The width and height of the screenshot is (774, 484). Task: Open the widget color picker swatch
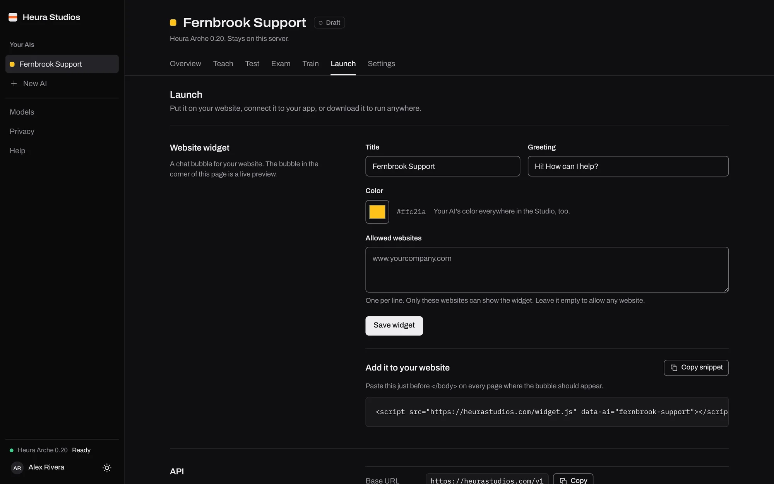coord(377,212)
